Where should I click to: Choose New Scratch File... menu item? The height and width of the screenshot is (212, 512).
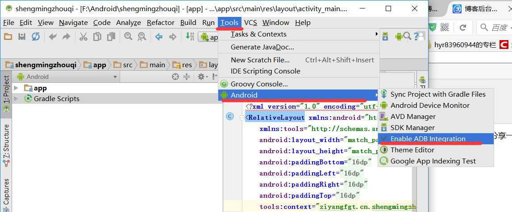coord(299,60)
